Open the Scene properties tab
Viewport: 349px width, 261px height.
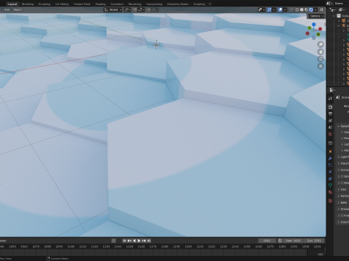[330, 127]
